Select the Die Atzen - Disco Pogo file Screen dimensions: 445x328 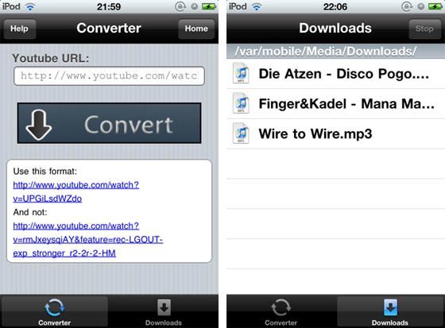(335, 74)
